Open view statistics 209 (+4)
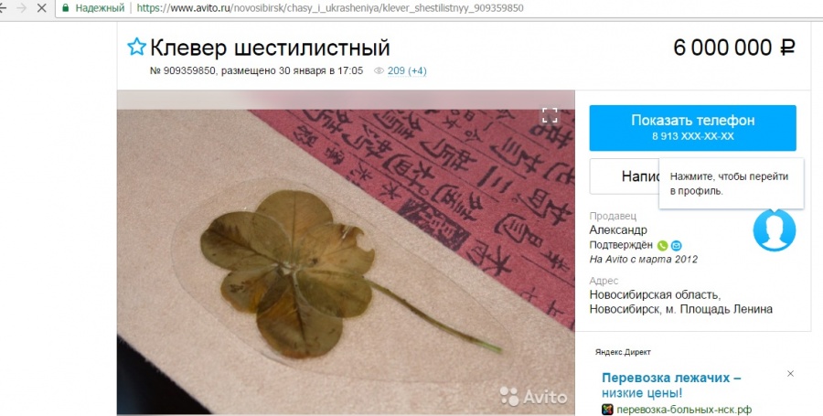Image resolution: width=823 pixels, height=416 pixels. click(407, 70)
